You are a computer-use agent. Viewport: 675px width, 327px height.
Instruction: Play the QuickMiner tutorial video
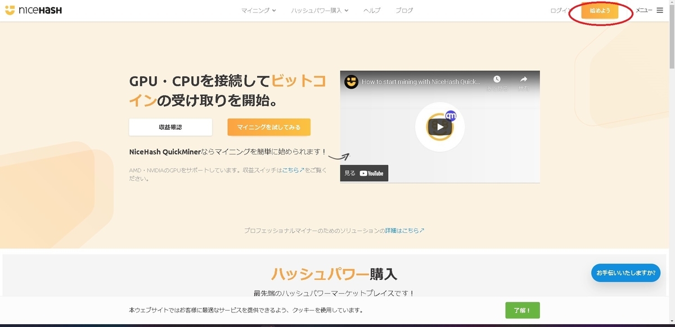(x=440, y=126)
